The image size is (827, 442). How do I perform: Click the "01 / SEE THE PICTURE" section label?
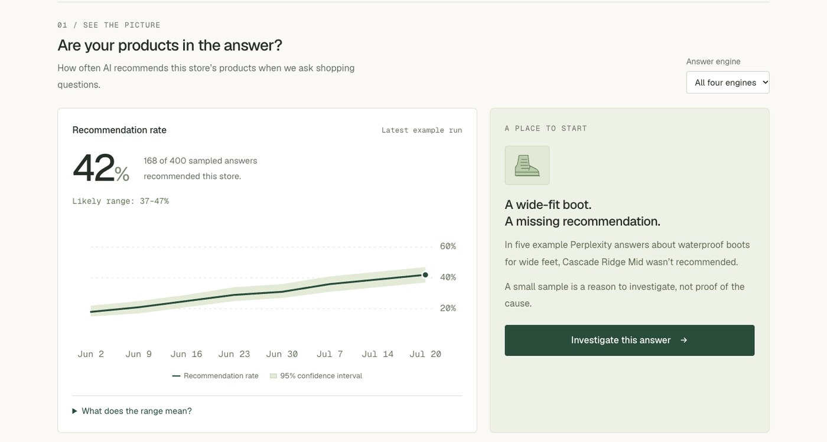click(x=109, y=25)
